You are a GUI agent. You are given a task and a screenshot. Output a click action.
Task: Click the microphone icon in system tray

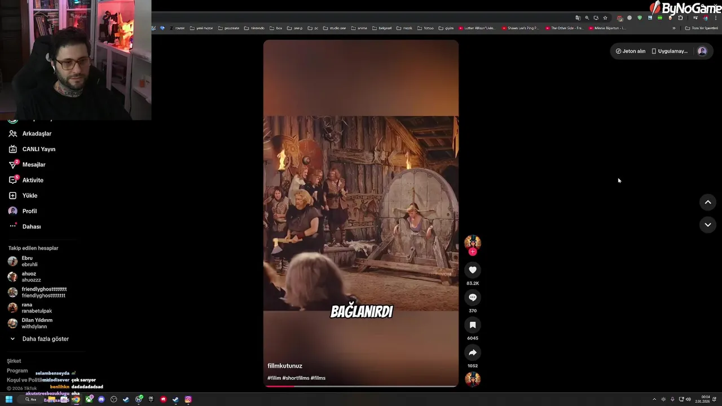(x=672, y=399)
